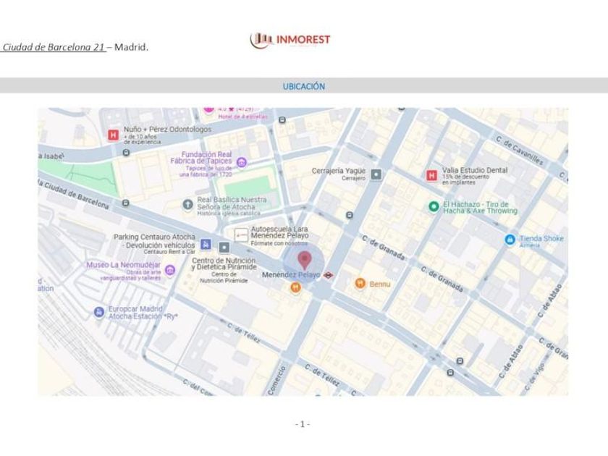Click the Autoescuela Lara driving school icon
This screenshot has width=608, height=456.
coord(241,235)
